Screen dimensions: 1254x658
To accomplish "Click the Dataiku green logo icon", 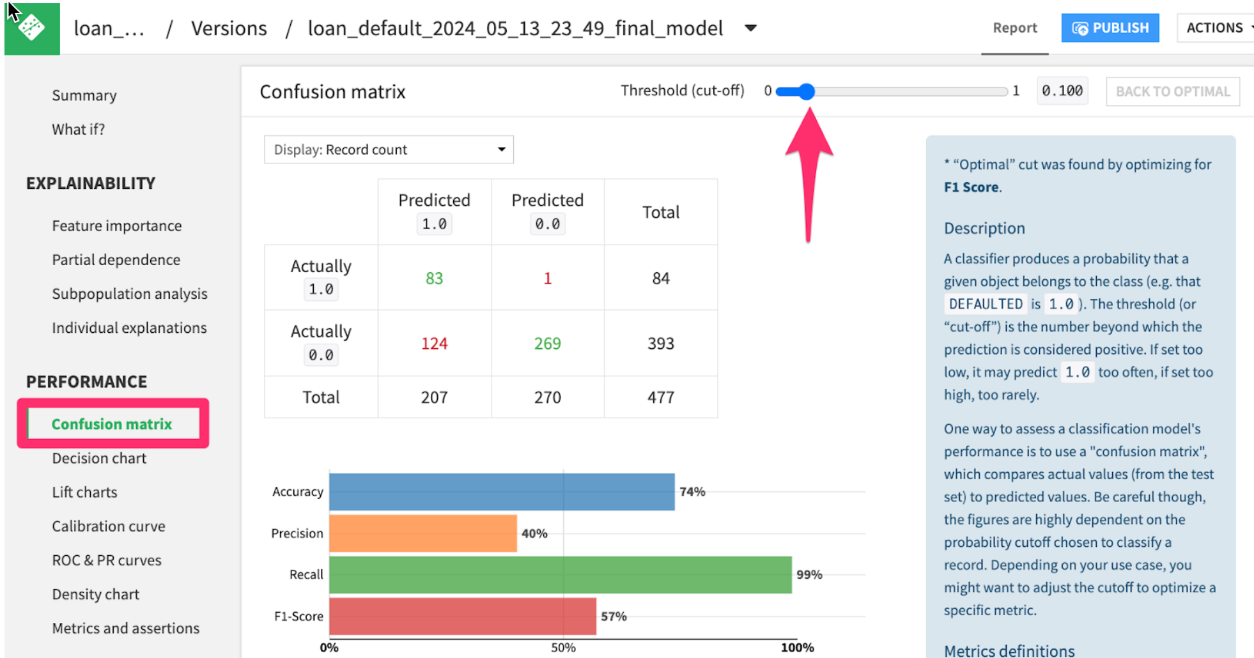I will coord(32,28).
